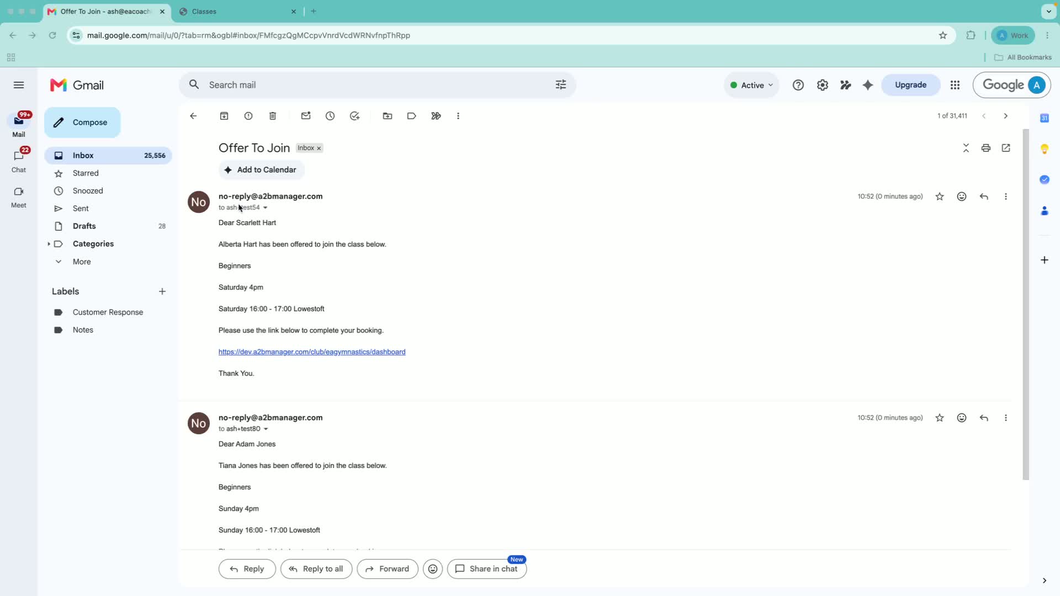Image resolution: width=1060 pixels, height=596 pixels.
Task: Open Gmail support help icon
Action: [798, 85]
